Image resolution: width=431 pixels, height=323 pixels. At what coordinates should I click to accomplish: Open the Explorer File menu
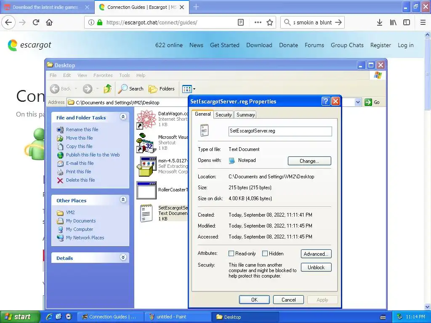click(53, 75)
